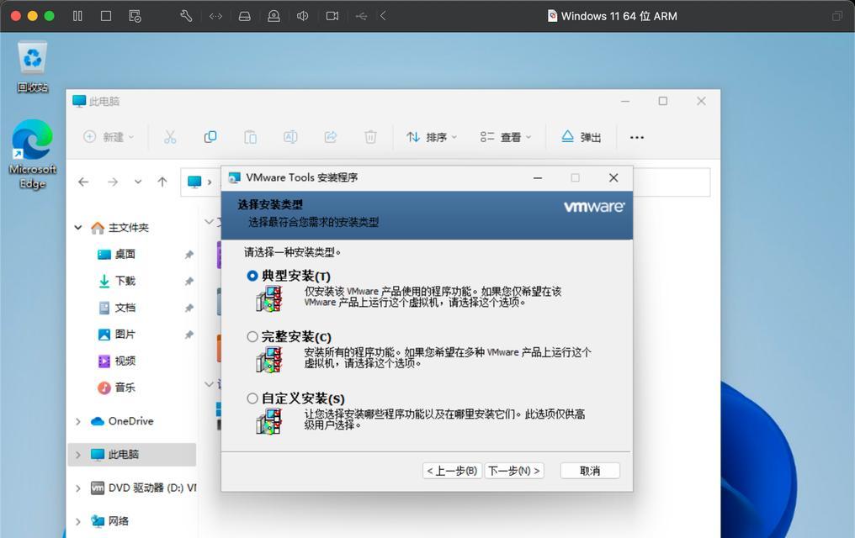Screen dimensions: 855x538
Task: Click the address bar chevron after the monitor icon
Action: (210, 182)
